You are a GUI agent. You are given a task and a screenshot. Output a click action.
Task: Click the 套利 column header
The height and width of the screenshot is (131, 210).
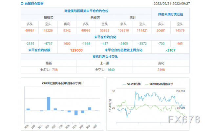67,24
